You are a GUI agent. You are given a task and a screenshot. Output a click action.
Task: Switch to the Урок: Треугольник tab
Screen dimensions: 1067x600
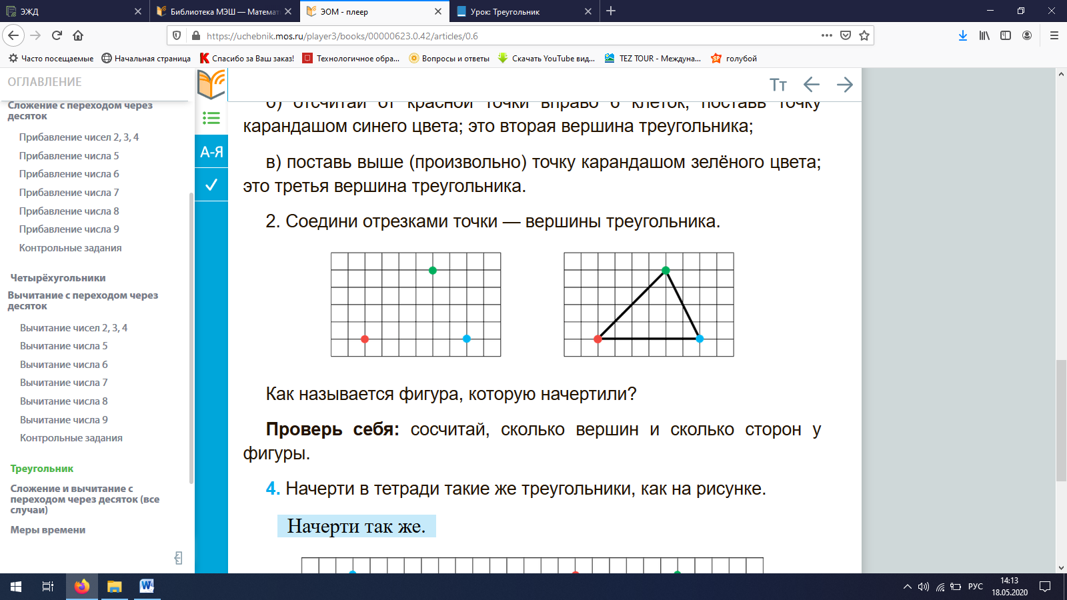pyautogui.click(x=523, y=11)
